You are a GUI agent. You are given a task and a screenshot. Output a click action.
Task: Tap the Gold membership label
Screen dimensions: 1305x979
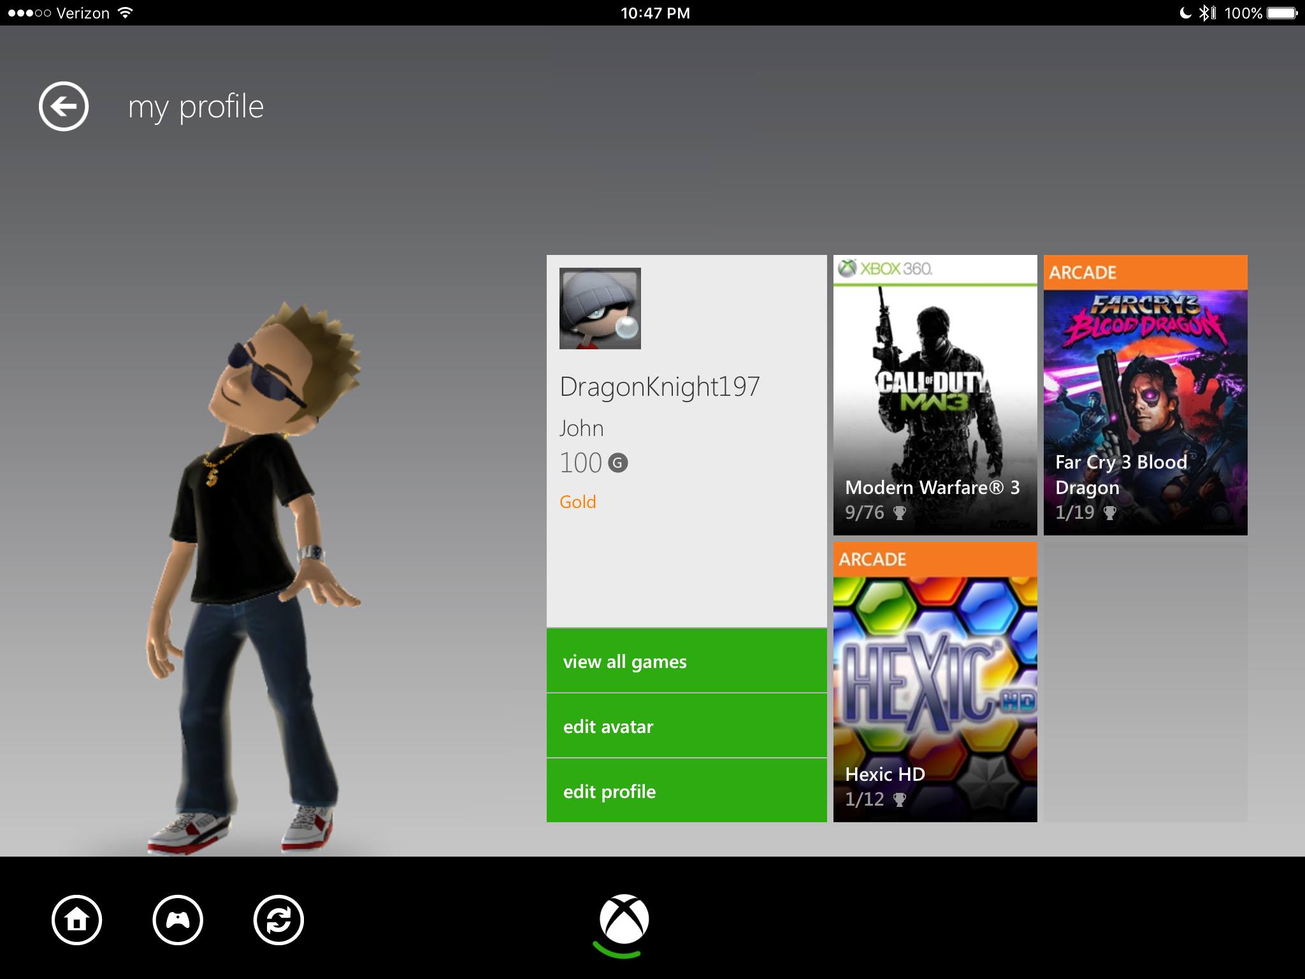point(578,502)
